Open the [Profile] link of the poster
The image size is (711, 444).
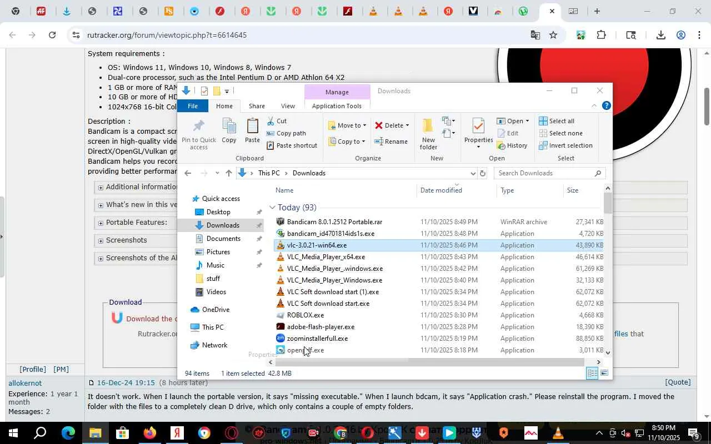[33, 369]
